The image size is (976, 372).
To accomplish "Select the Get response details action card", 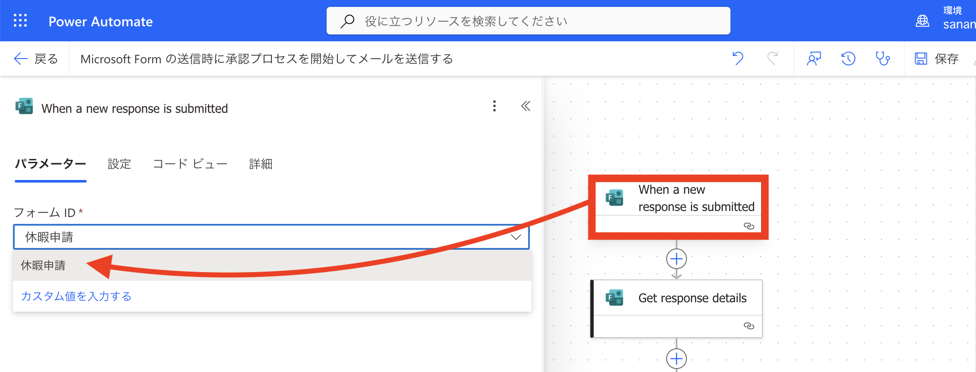I will [676, 308].
